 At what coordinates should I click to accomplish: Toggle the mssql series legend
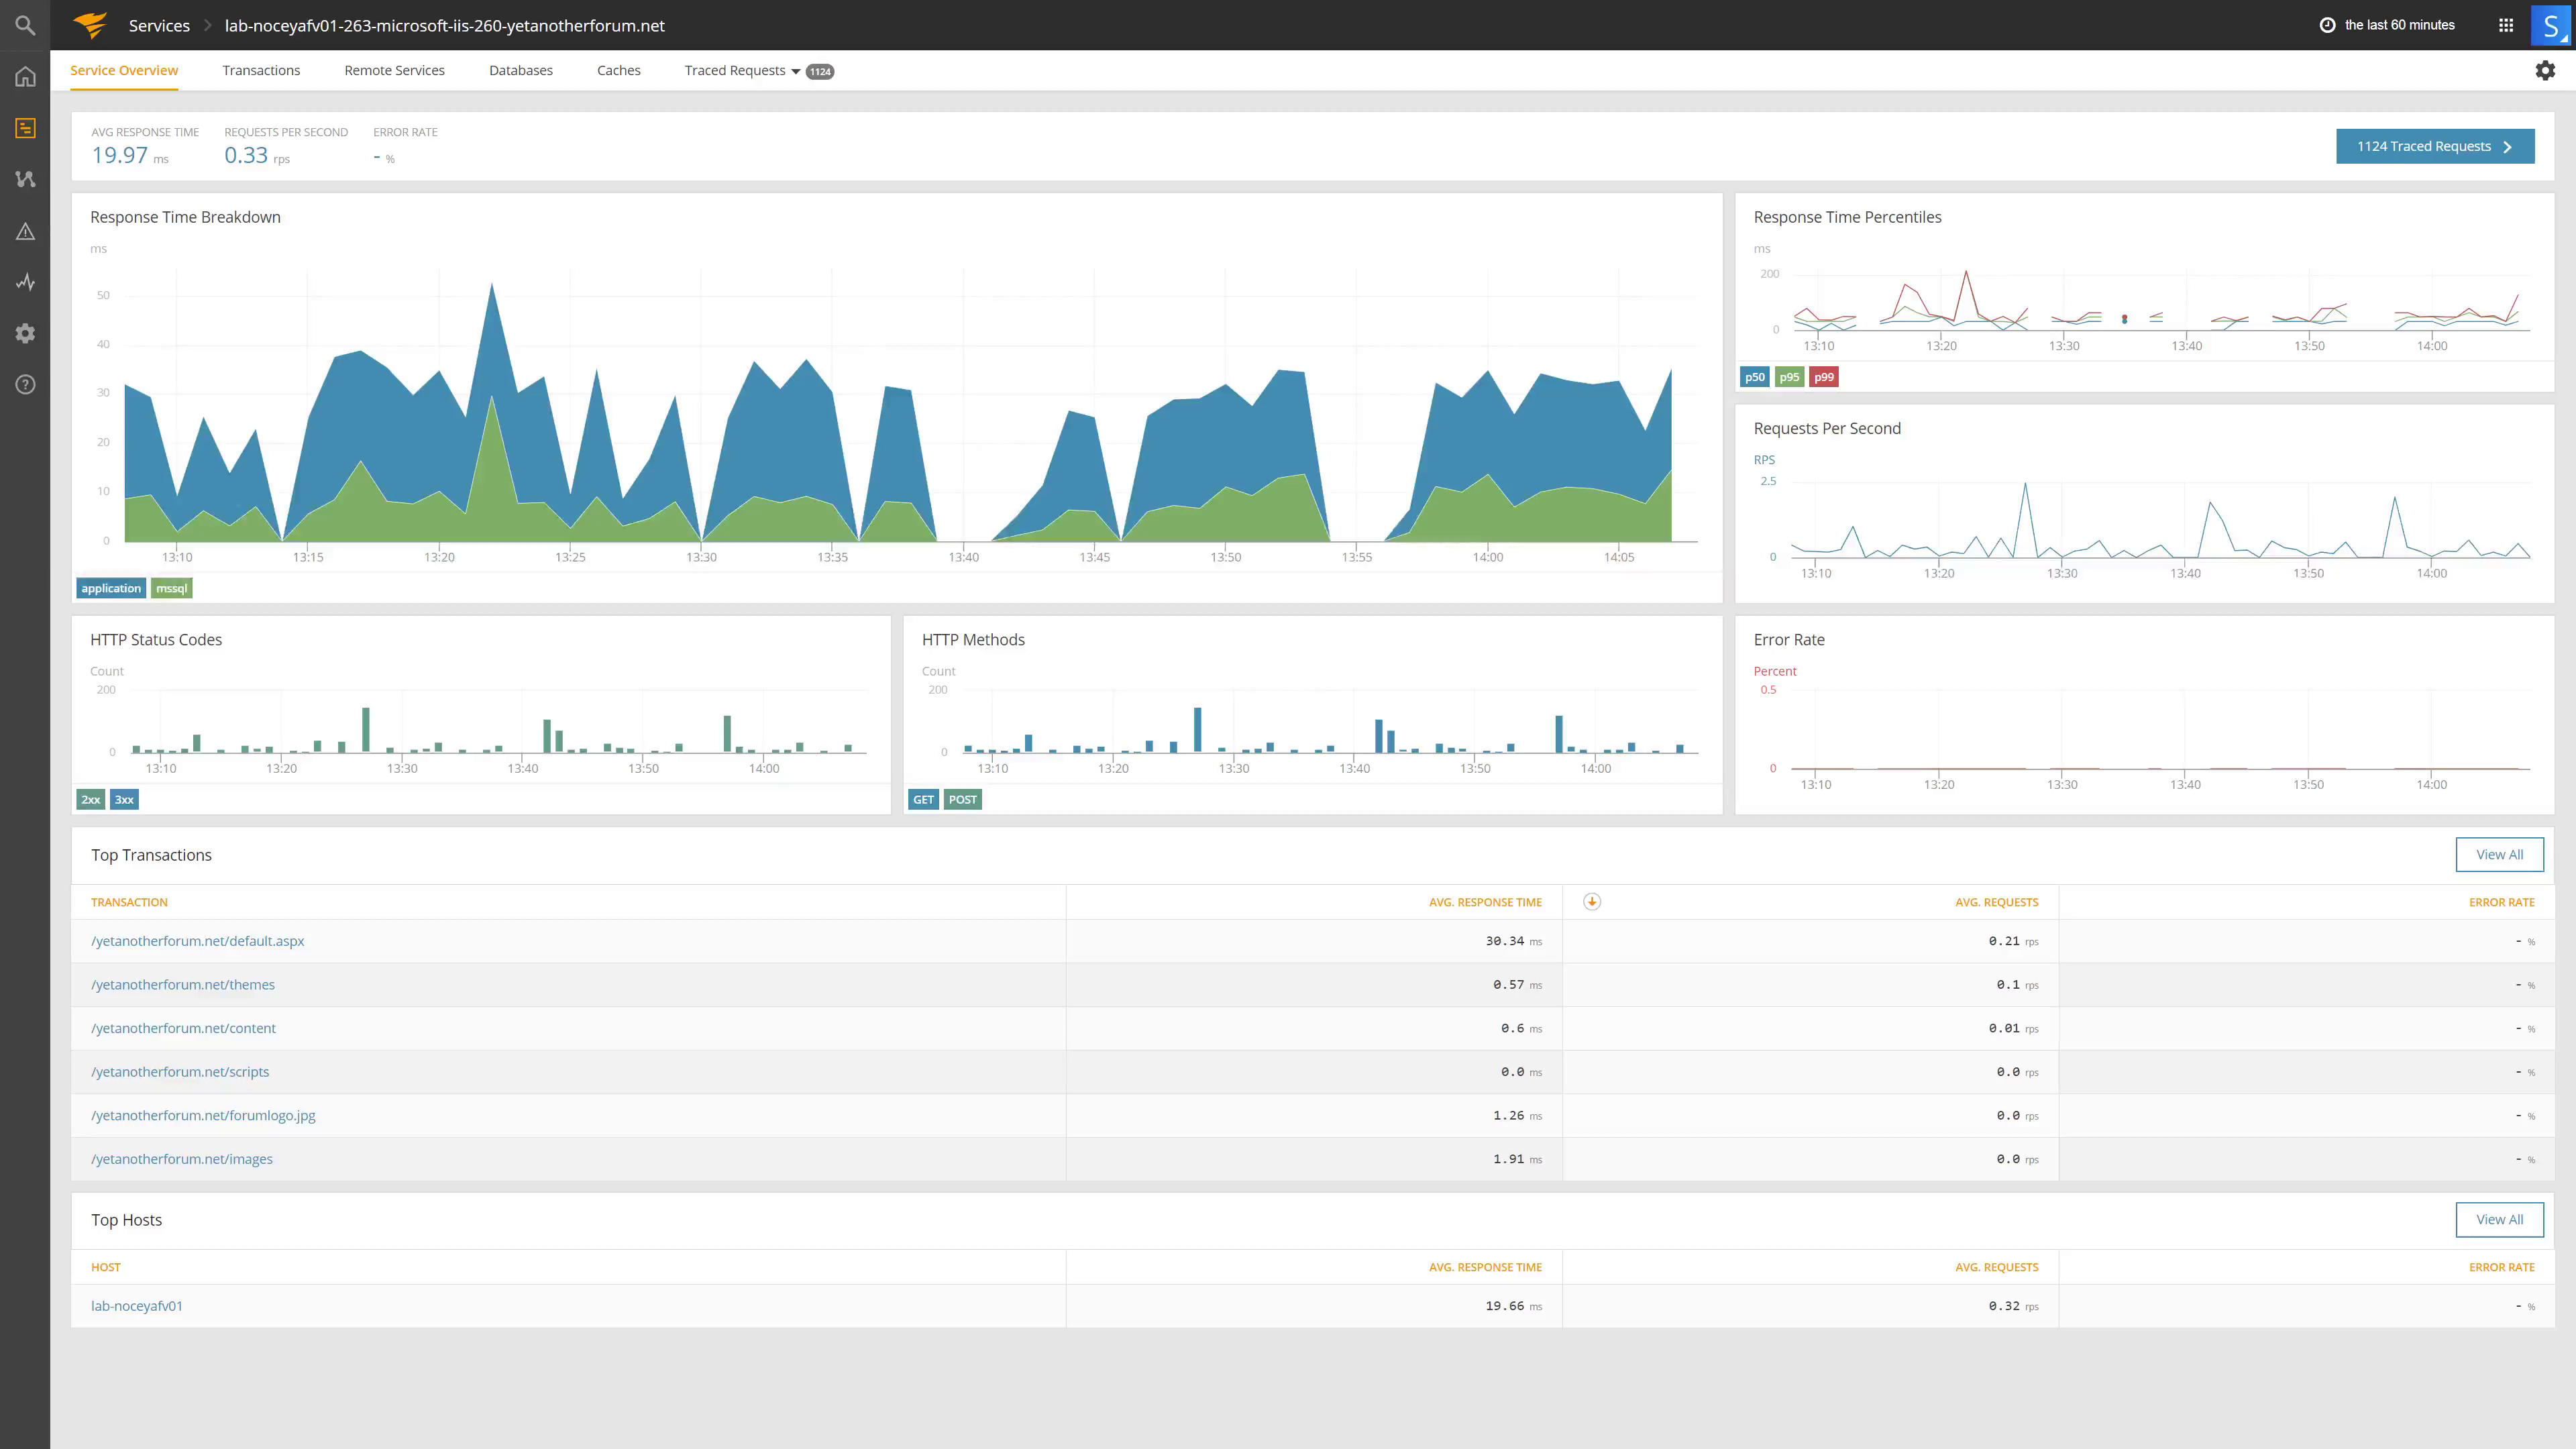pyautogui.click(x=171, y=588)
